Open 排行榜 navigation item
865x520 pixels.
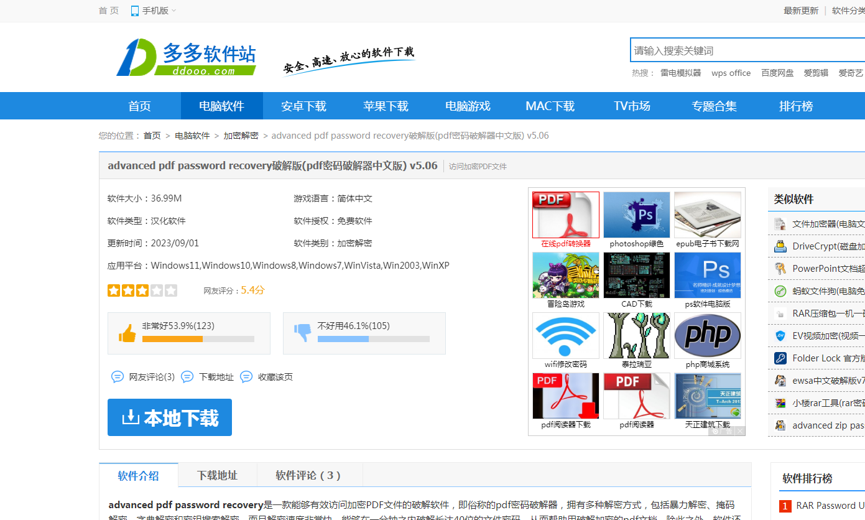click(x=797, y=106)
